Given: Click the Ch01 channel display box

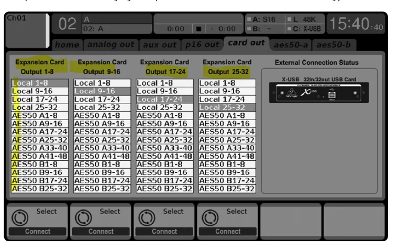Looking at the screenshot, I should click(27, 31).
